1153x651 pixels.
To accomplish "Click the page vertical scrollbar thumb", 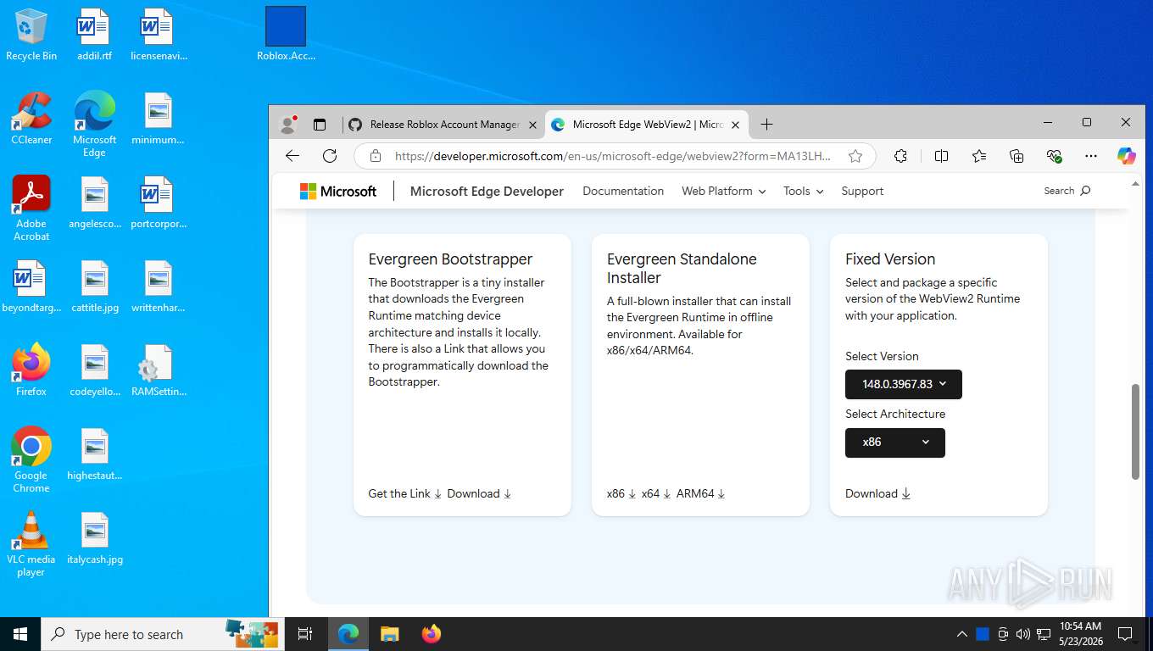I will [1136, 432].
